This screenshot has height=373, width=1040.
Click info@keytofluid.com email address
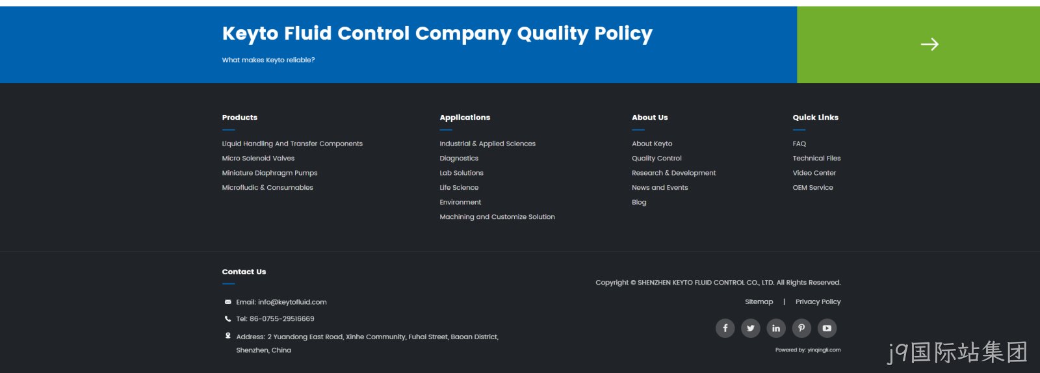pyautogui.click(x=292, y=302)
